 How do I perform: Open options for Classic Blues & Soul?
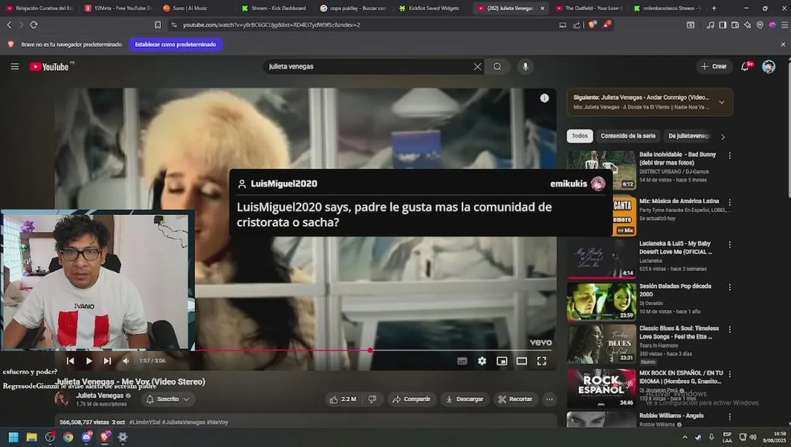click(x=730, y=330)
